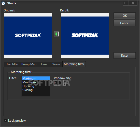The height and width of the screenshot is (127, 140).
Task: Click the Effects window app icon
Action: point(4,3)
